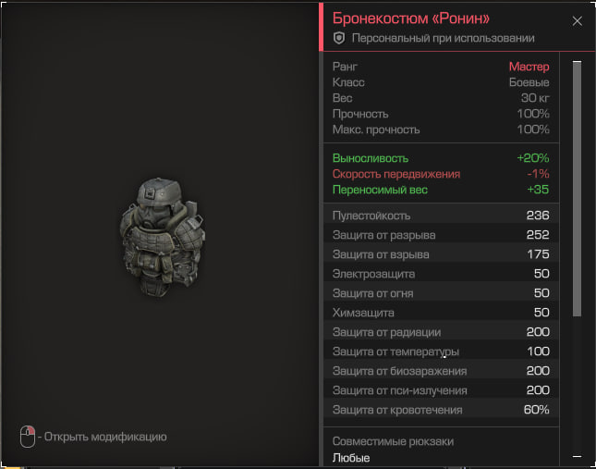Click the Мастер rank value
The width and height of the screenshot is (596, 469).
[x=529, y=67]
